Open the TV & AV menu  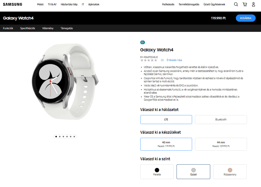(52, 5)
